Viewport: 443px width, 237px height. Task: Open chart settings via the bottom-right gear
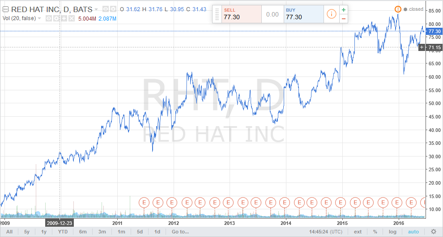tap(434, 232)
